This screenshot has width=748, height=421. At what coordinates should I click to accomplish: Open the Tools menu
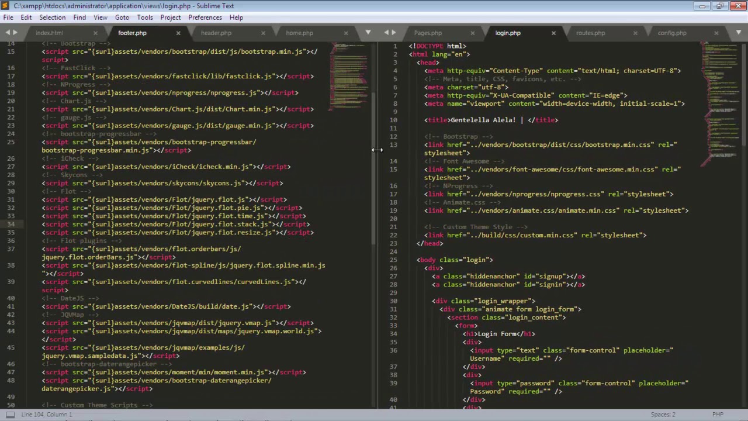coord(145,18)
